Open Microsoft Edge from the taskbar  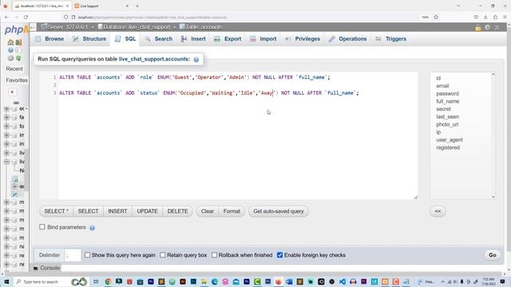[x=215, y=281]
